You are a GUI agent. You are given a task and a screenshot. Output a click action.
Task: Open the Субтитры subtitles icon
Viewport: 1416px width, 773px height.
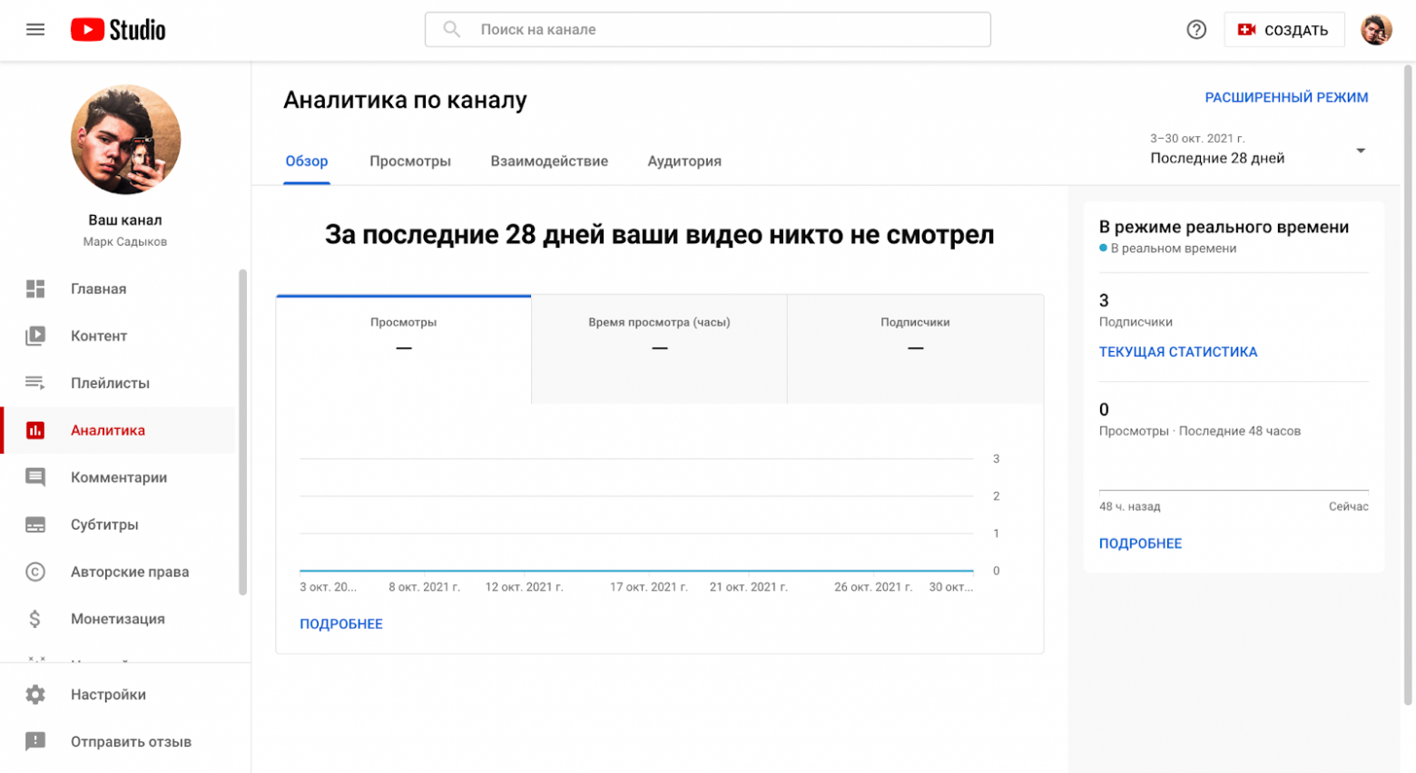(x=35, y=524)
